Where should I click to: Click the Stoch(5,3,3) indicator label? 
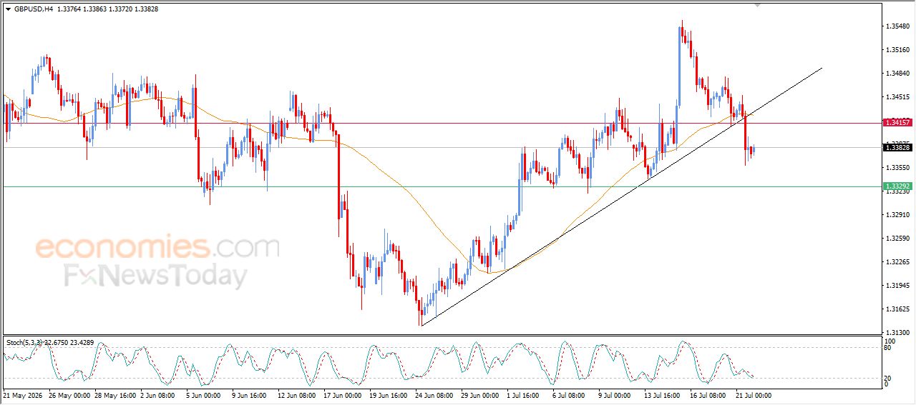(x=25, y=343)
